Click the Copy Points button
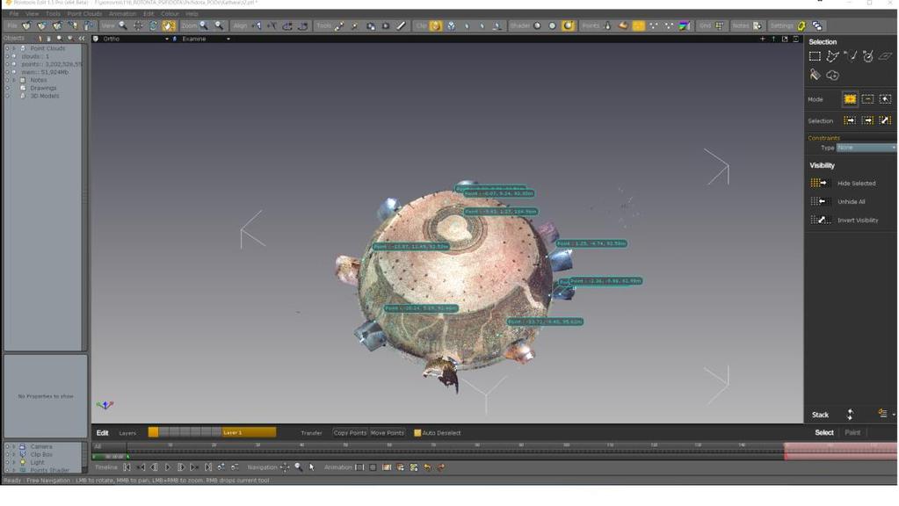The width and height of the screenshot is (899, 506). pyautogui.click(x=350, y=433)
